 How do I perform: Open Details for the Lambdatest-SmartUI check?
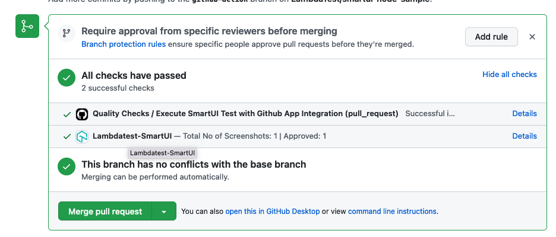(525, 136)
